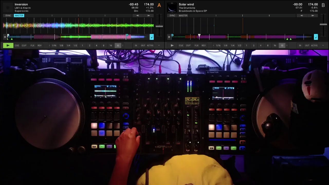Select 1/2 loop size on Deck A
329x185 pixels.
(x=75, y=45)
